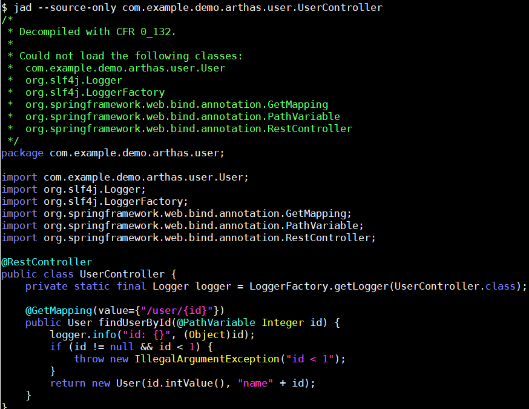Screen dimensions: 529x409
Task: Click the import line for annotation.PathVariable
Action: (x=183, y=226)
